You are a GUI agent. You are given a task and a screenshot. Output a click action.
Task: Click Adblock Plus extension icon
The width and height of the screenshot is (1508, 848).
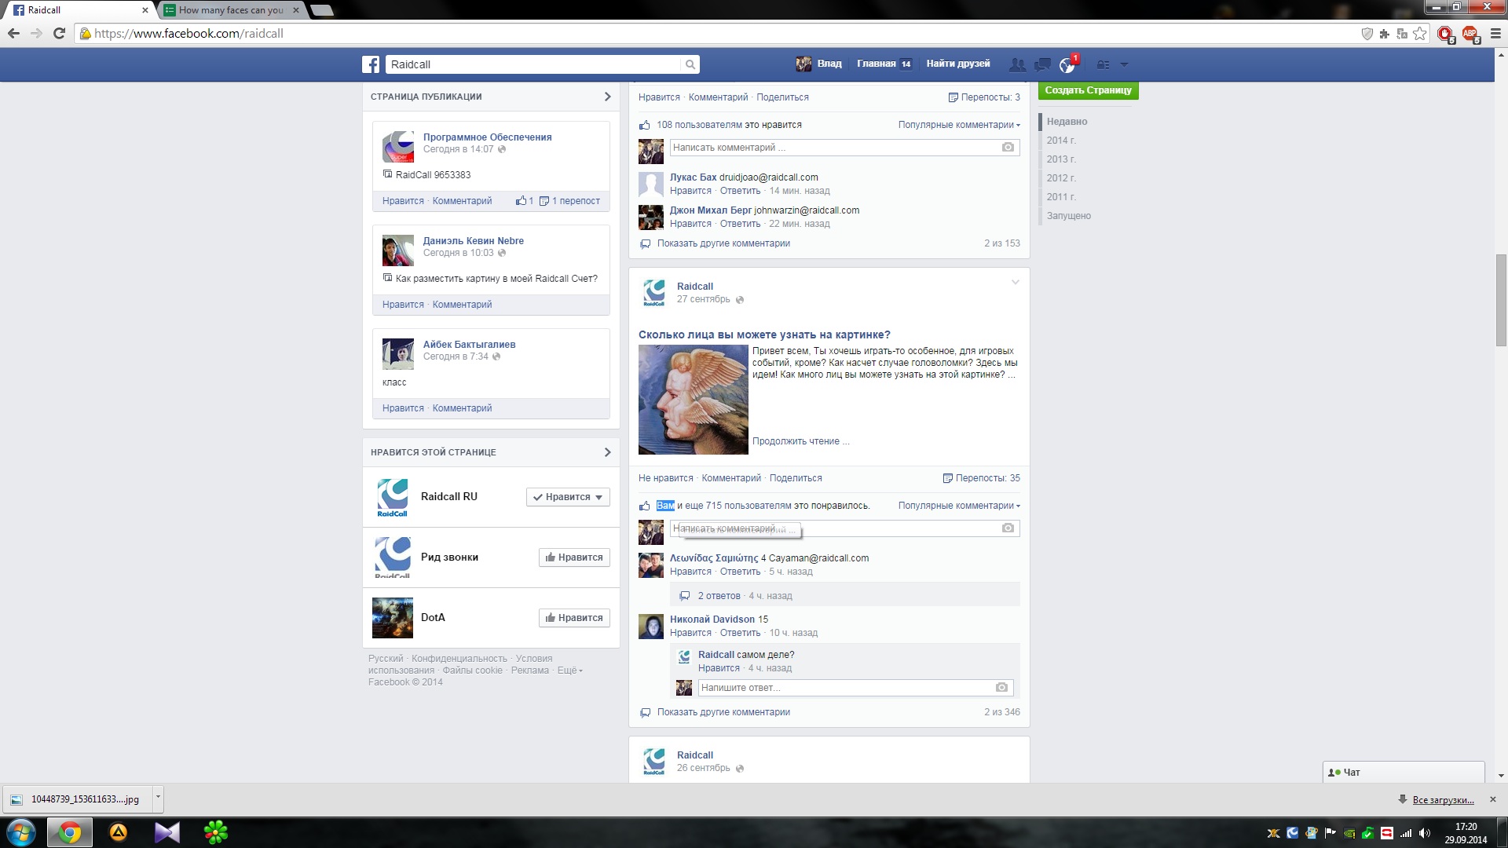coord(1470,33)
